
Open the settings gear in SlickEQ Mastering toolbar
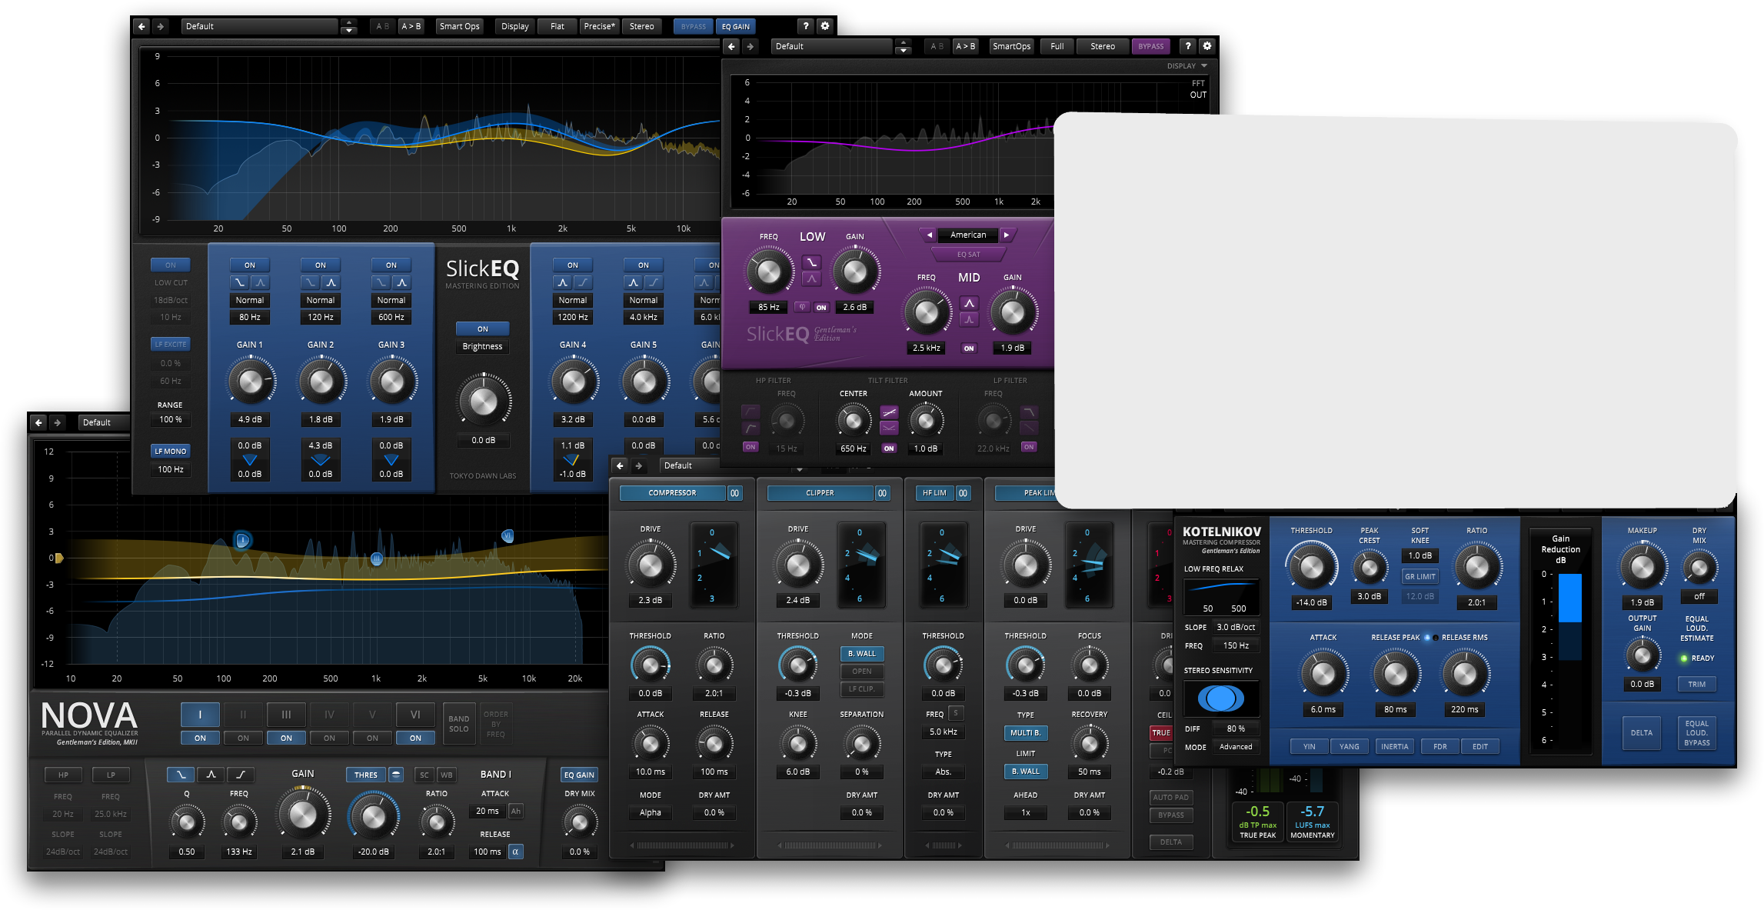[x=825, y=26]
